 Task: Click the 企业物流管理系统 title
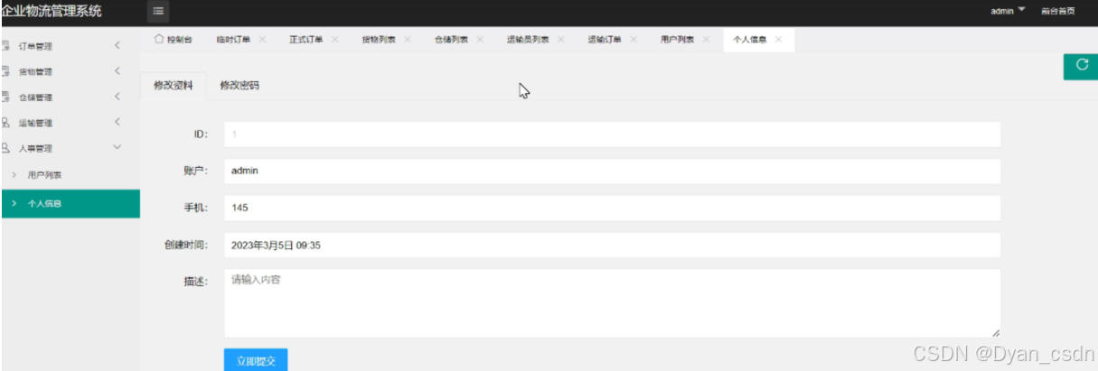coord(52,11)
